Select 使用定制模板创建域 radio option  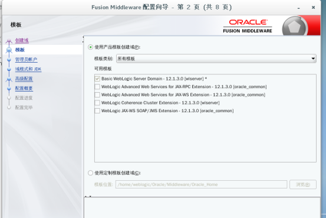tap(90, 173)
